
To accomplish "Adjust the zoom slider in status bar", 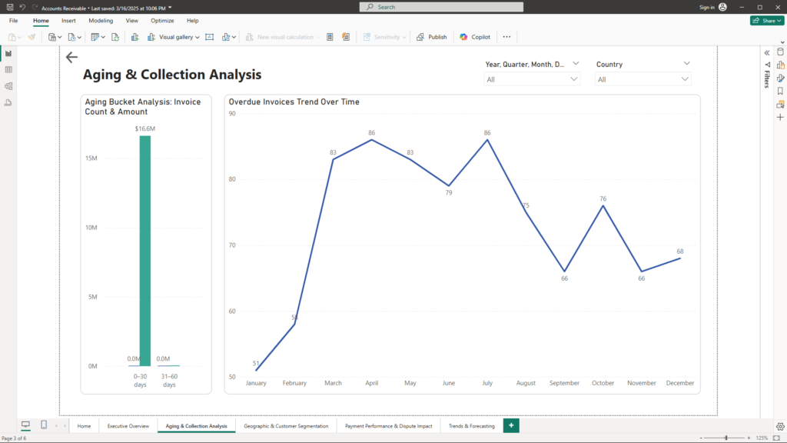I will pyautogui.click(x=726, y=438).
